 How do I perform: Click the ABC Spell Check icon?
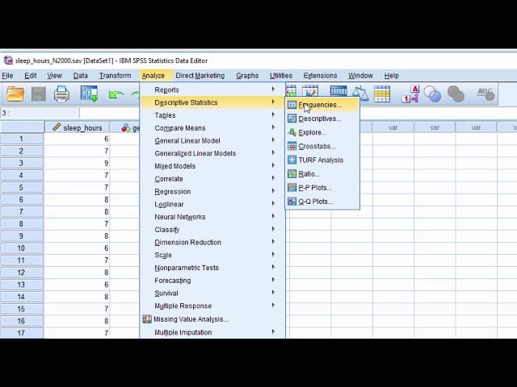pyautogui.click(x=485, y=94)
